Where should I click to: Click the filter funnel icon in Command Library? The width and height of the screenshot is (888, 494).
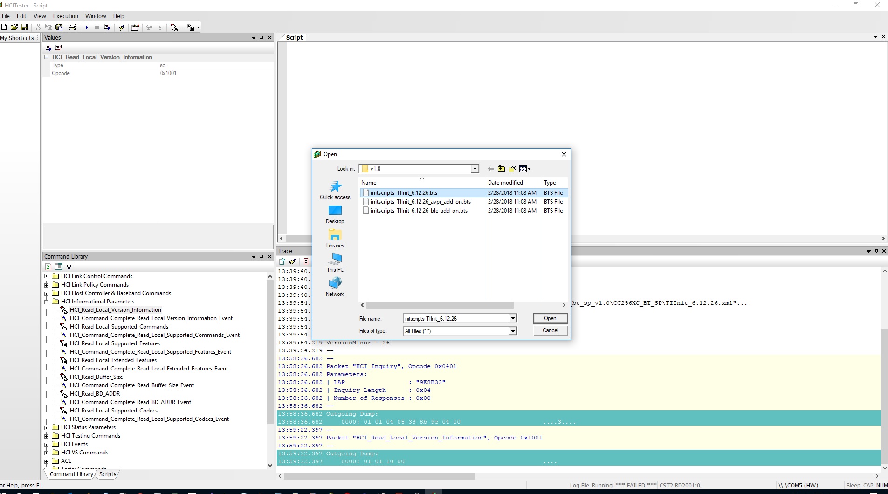point(69,267)
